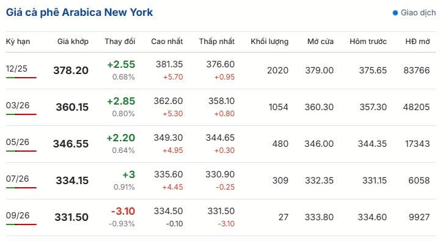Click the Giao dịch label text

[419, 13]
